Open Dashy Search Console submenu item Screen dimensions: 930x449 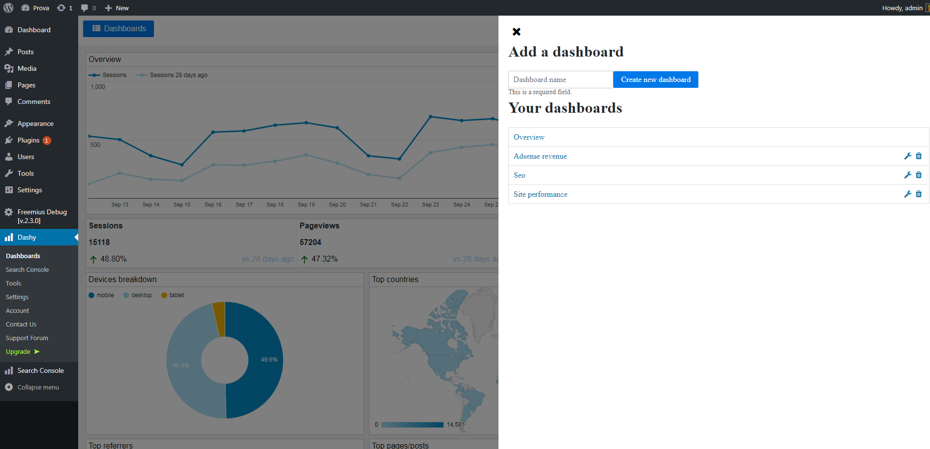coord(27,269)
